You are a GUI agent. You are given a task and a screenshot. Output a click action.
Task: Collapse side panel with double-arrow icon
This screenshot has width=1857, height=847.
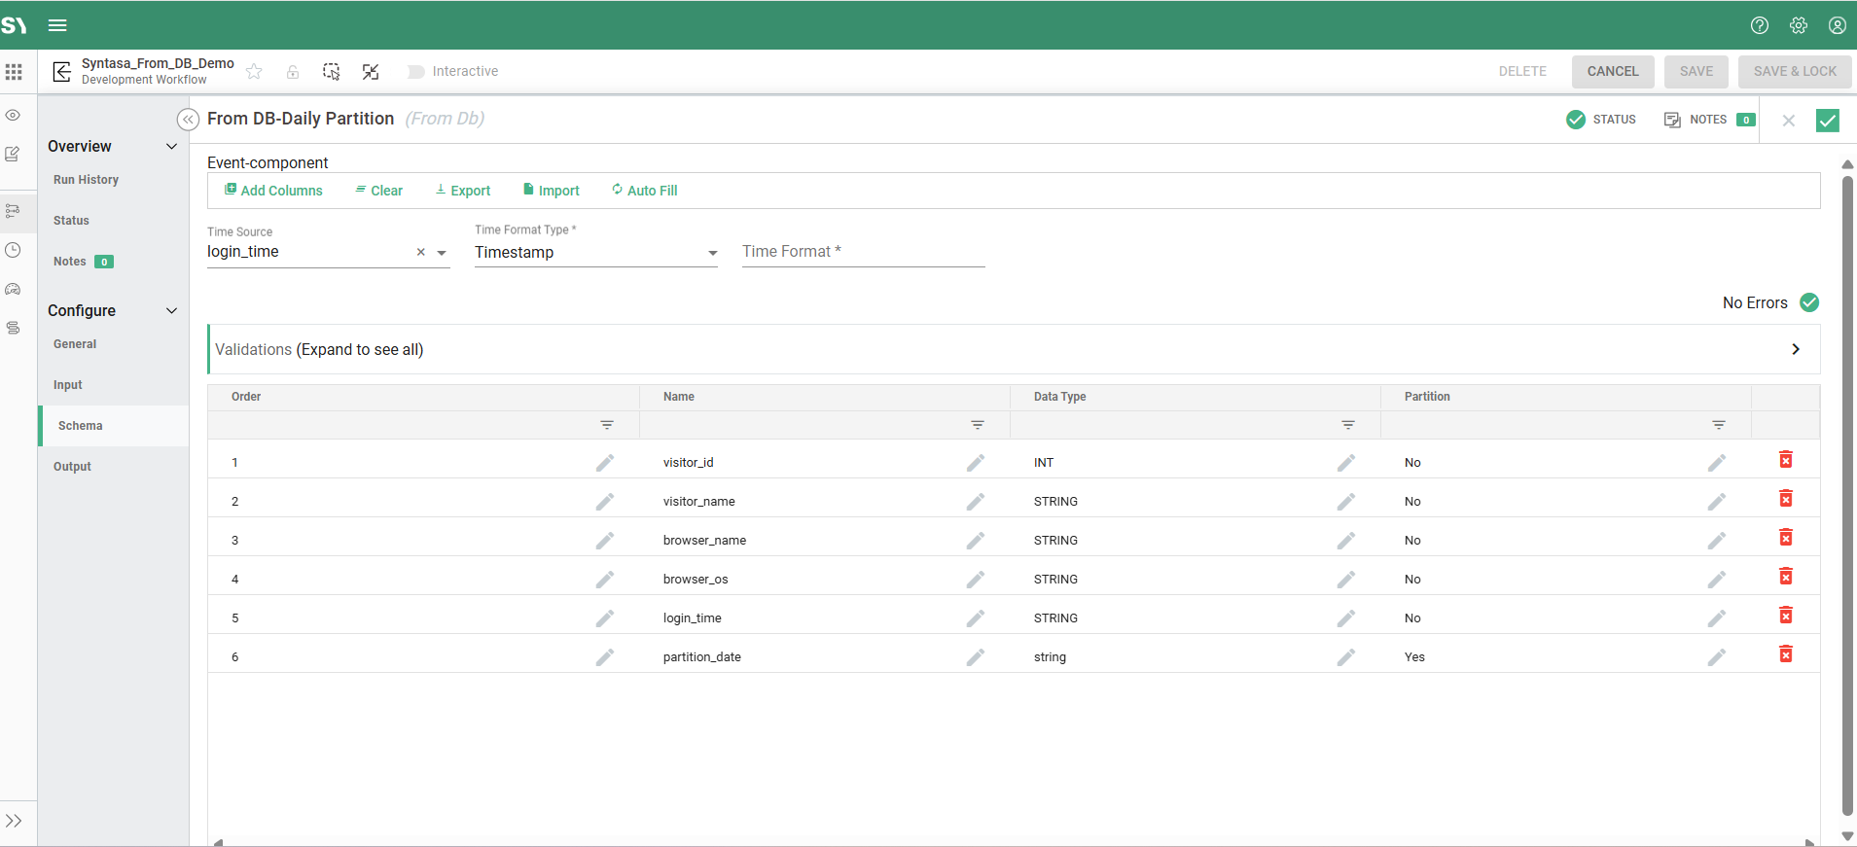coord(188,120)
